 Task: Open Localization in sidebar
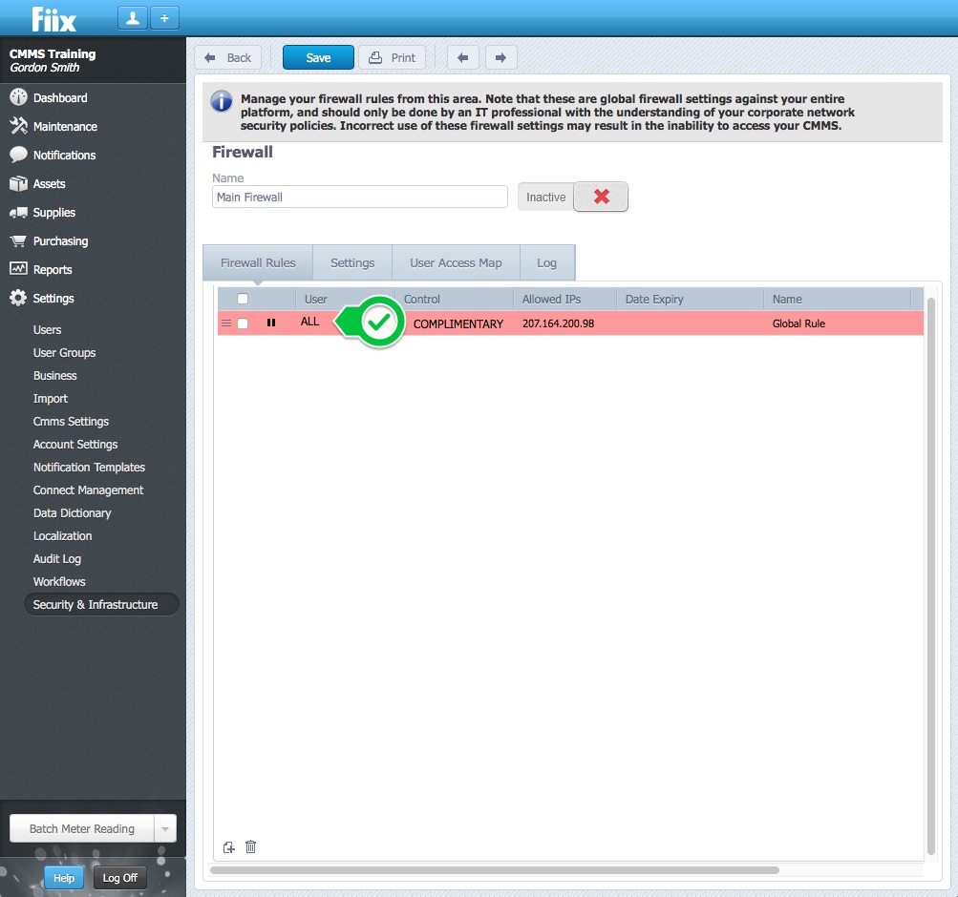click(62, 535)
